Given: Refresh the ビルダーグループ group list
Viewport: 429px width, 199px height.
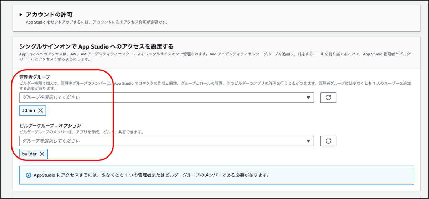Looking at the screenshot, I should coord(328,141).
